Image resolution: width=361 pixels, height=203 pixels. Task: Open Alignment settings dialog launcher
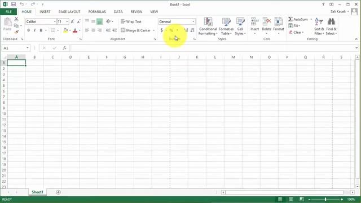coord(155,39)
